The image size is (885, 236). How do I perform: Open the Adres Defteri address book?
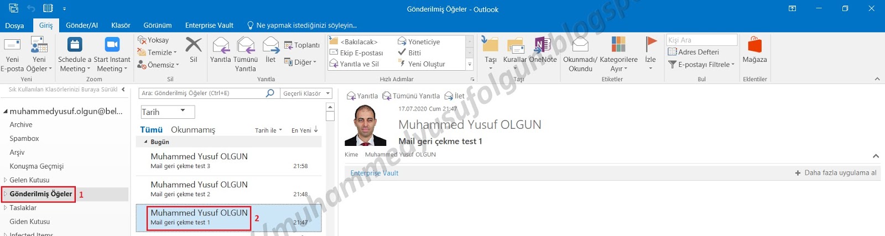point(694,52)
